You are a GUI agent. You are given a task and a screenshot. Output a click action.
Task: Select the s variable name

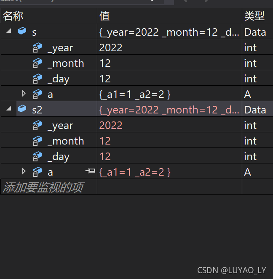[x=34, y=32]
